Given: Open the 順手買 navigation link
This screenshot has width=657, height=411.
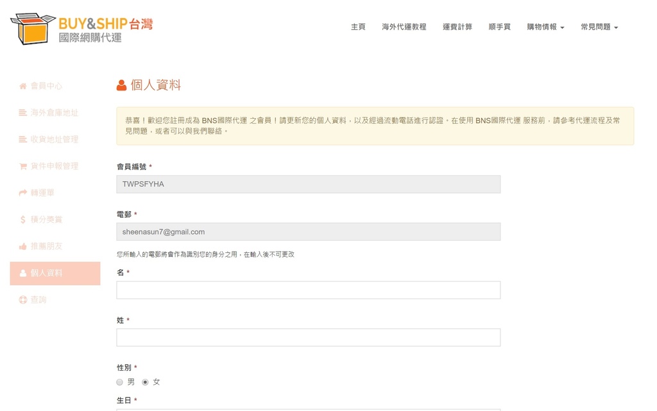Looking at the screenshot, I should click(x=499, y=27).
